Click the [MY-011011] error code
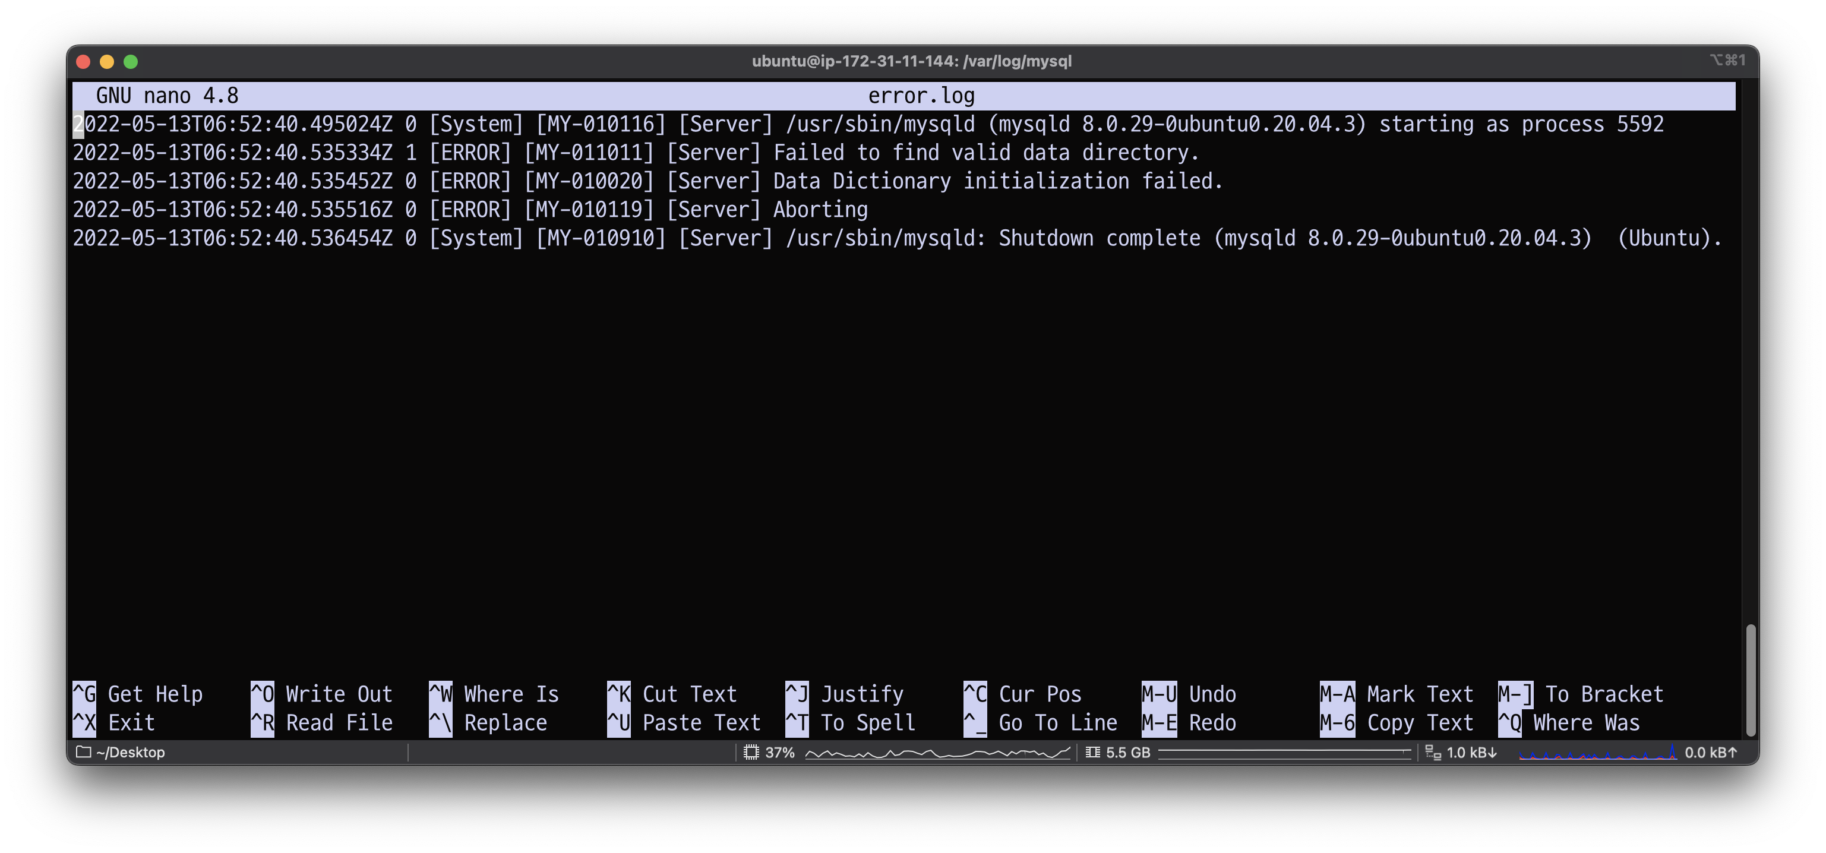 click(x=589, y=153)
